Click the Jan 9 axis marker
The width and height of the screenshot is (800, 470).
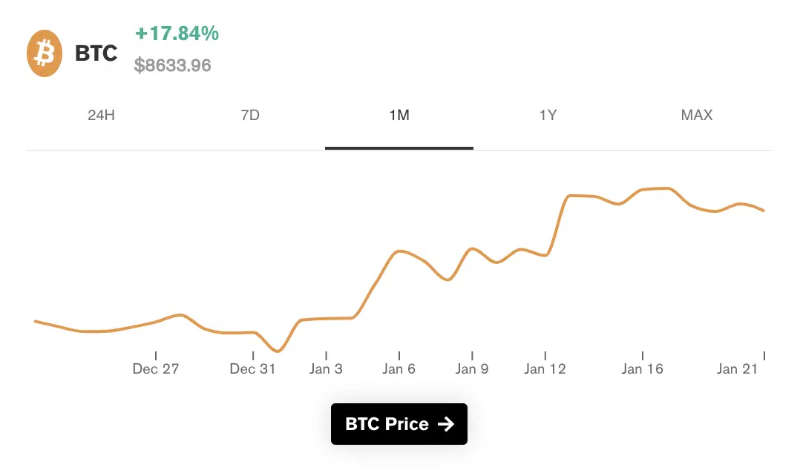tap(472, 368)
